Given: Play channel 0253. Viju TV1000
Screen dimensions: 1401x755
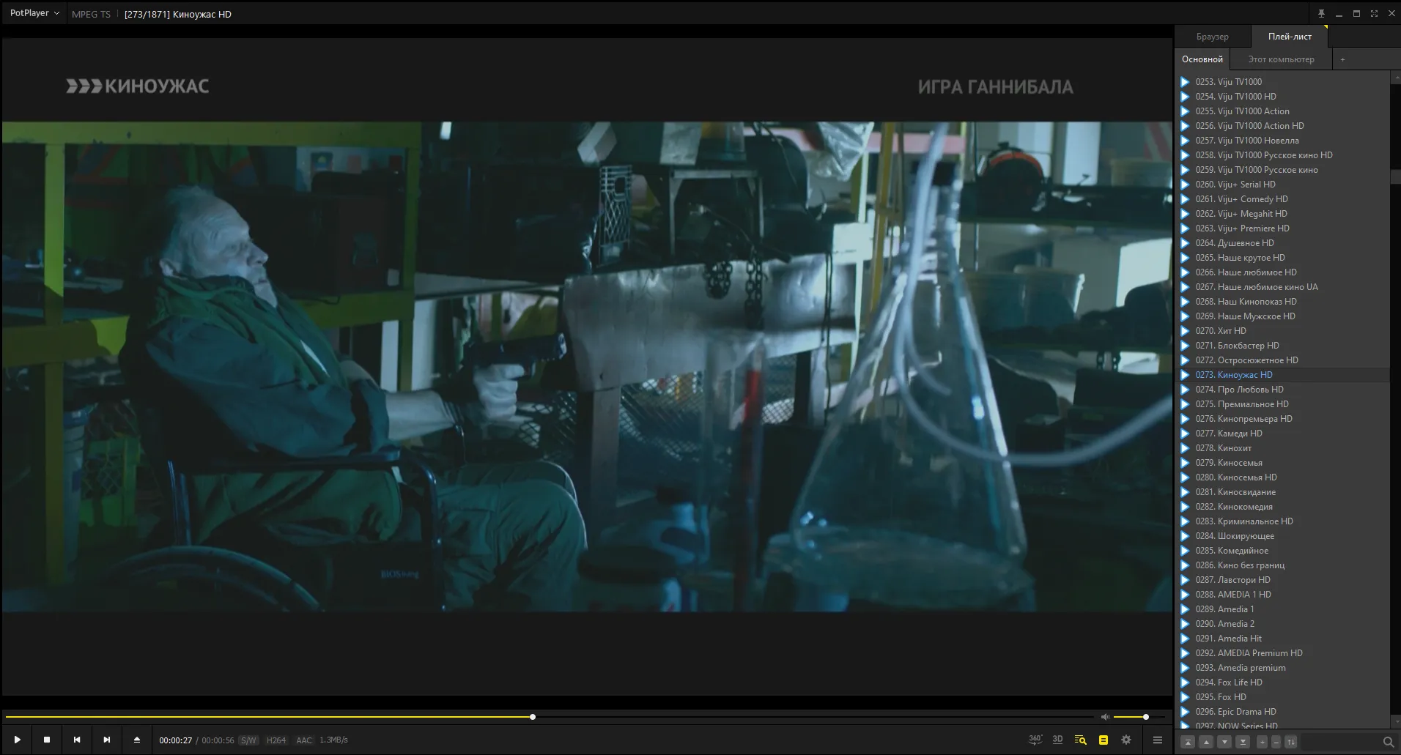Looking at the screenshot, I should coord(1282,82).
